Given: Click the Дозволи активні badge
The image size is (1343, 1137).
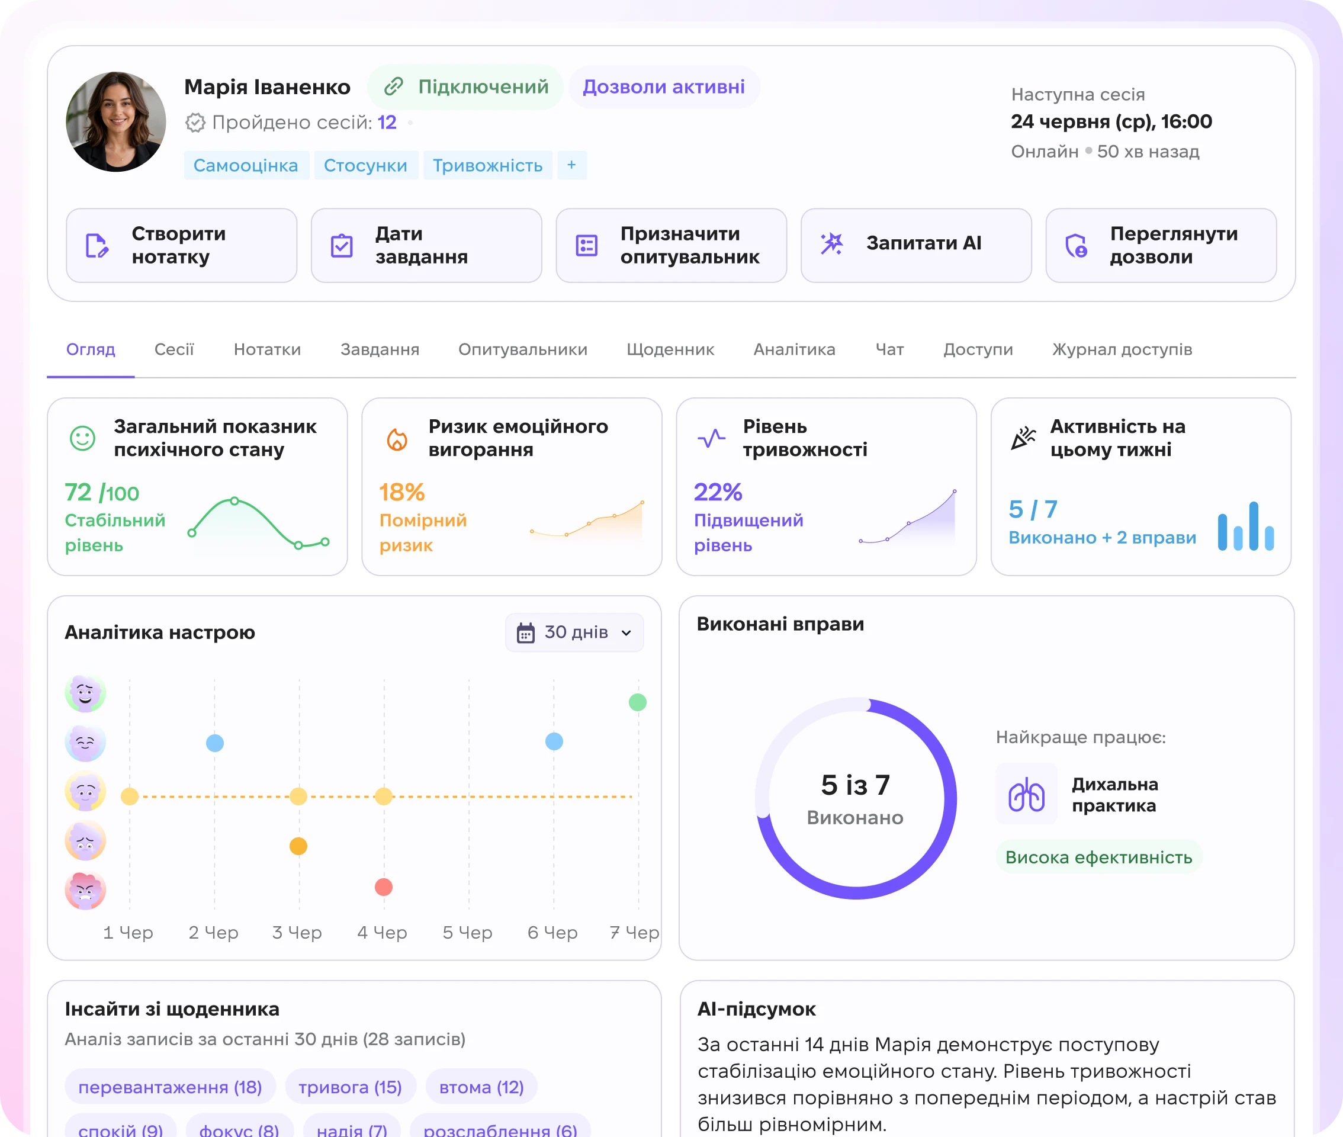Looking at the screenshot, I should point(664,87).
